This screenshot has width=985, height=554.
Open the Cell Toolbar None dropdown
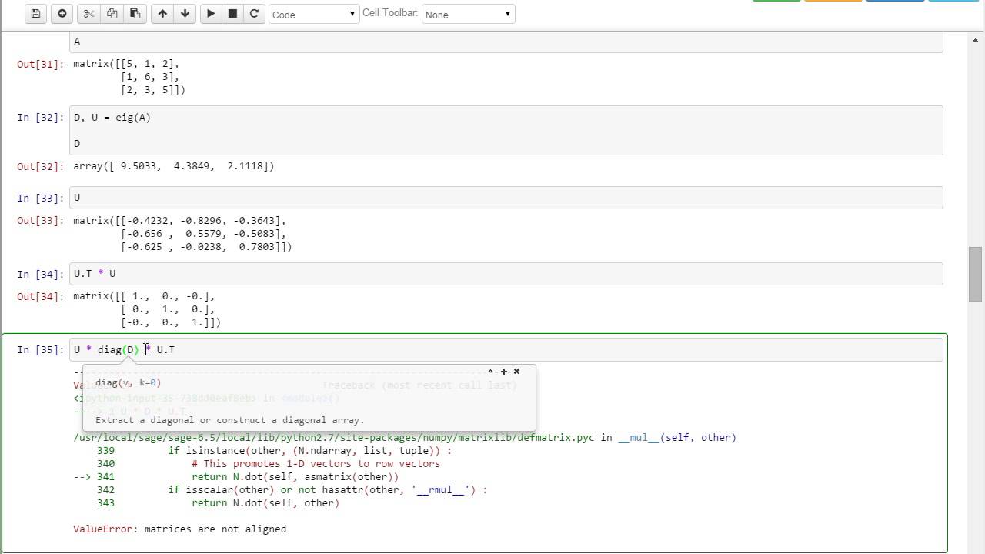pyautogui.click(x=468, y=14)
